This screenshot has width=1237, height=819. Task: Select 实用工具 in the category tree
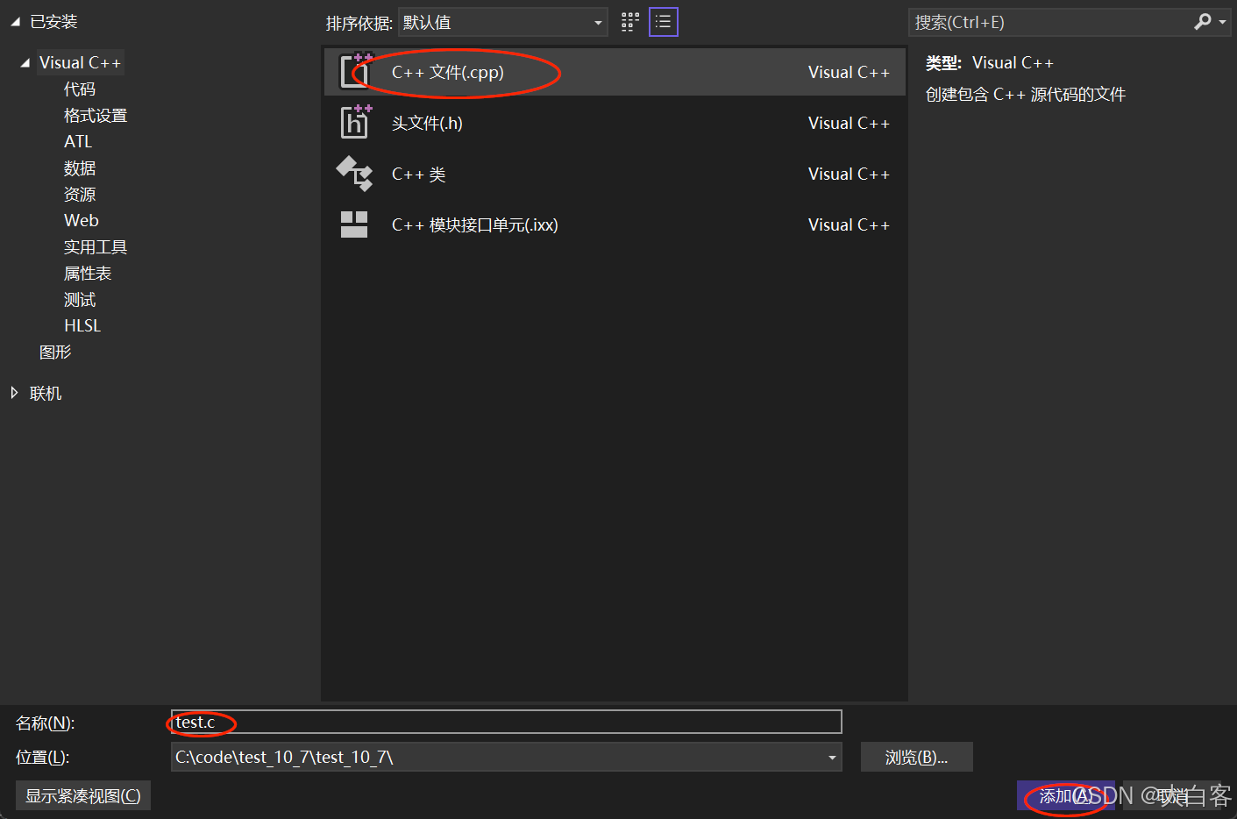coord(96,247)
